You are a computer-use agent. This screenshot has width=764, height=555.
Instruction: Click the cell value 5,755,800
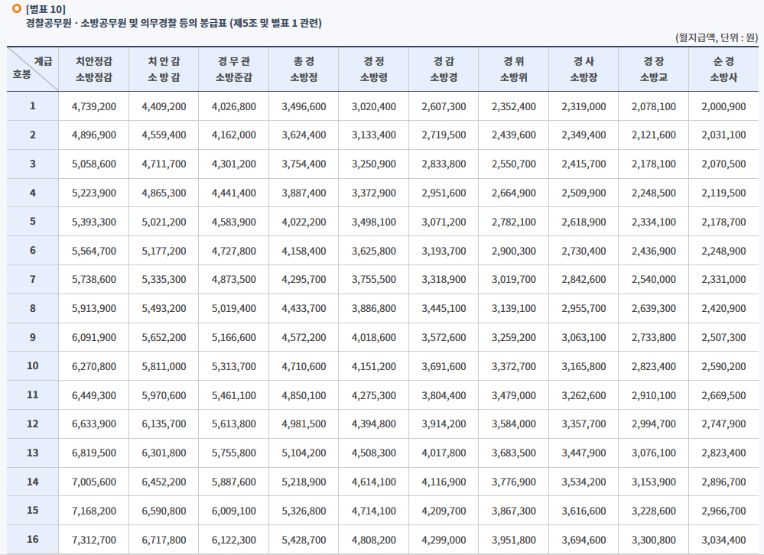[x=234, y=453]
